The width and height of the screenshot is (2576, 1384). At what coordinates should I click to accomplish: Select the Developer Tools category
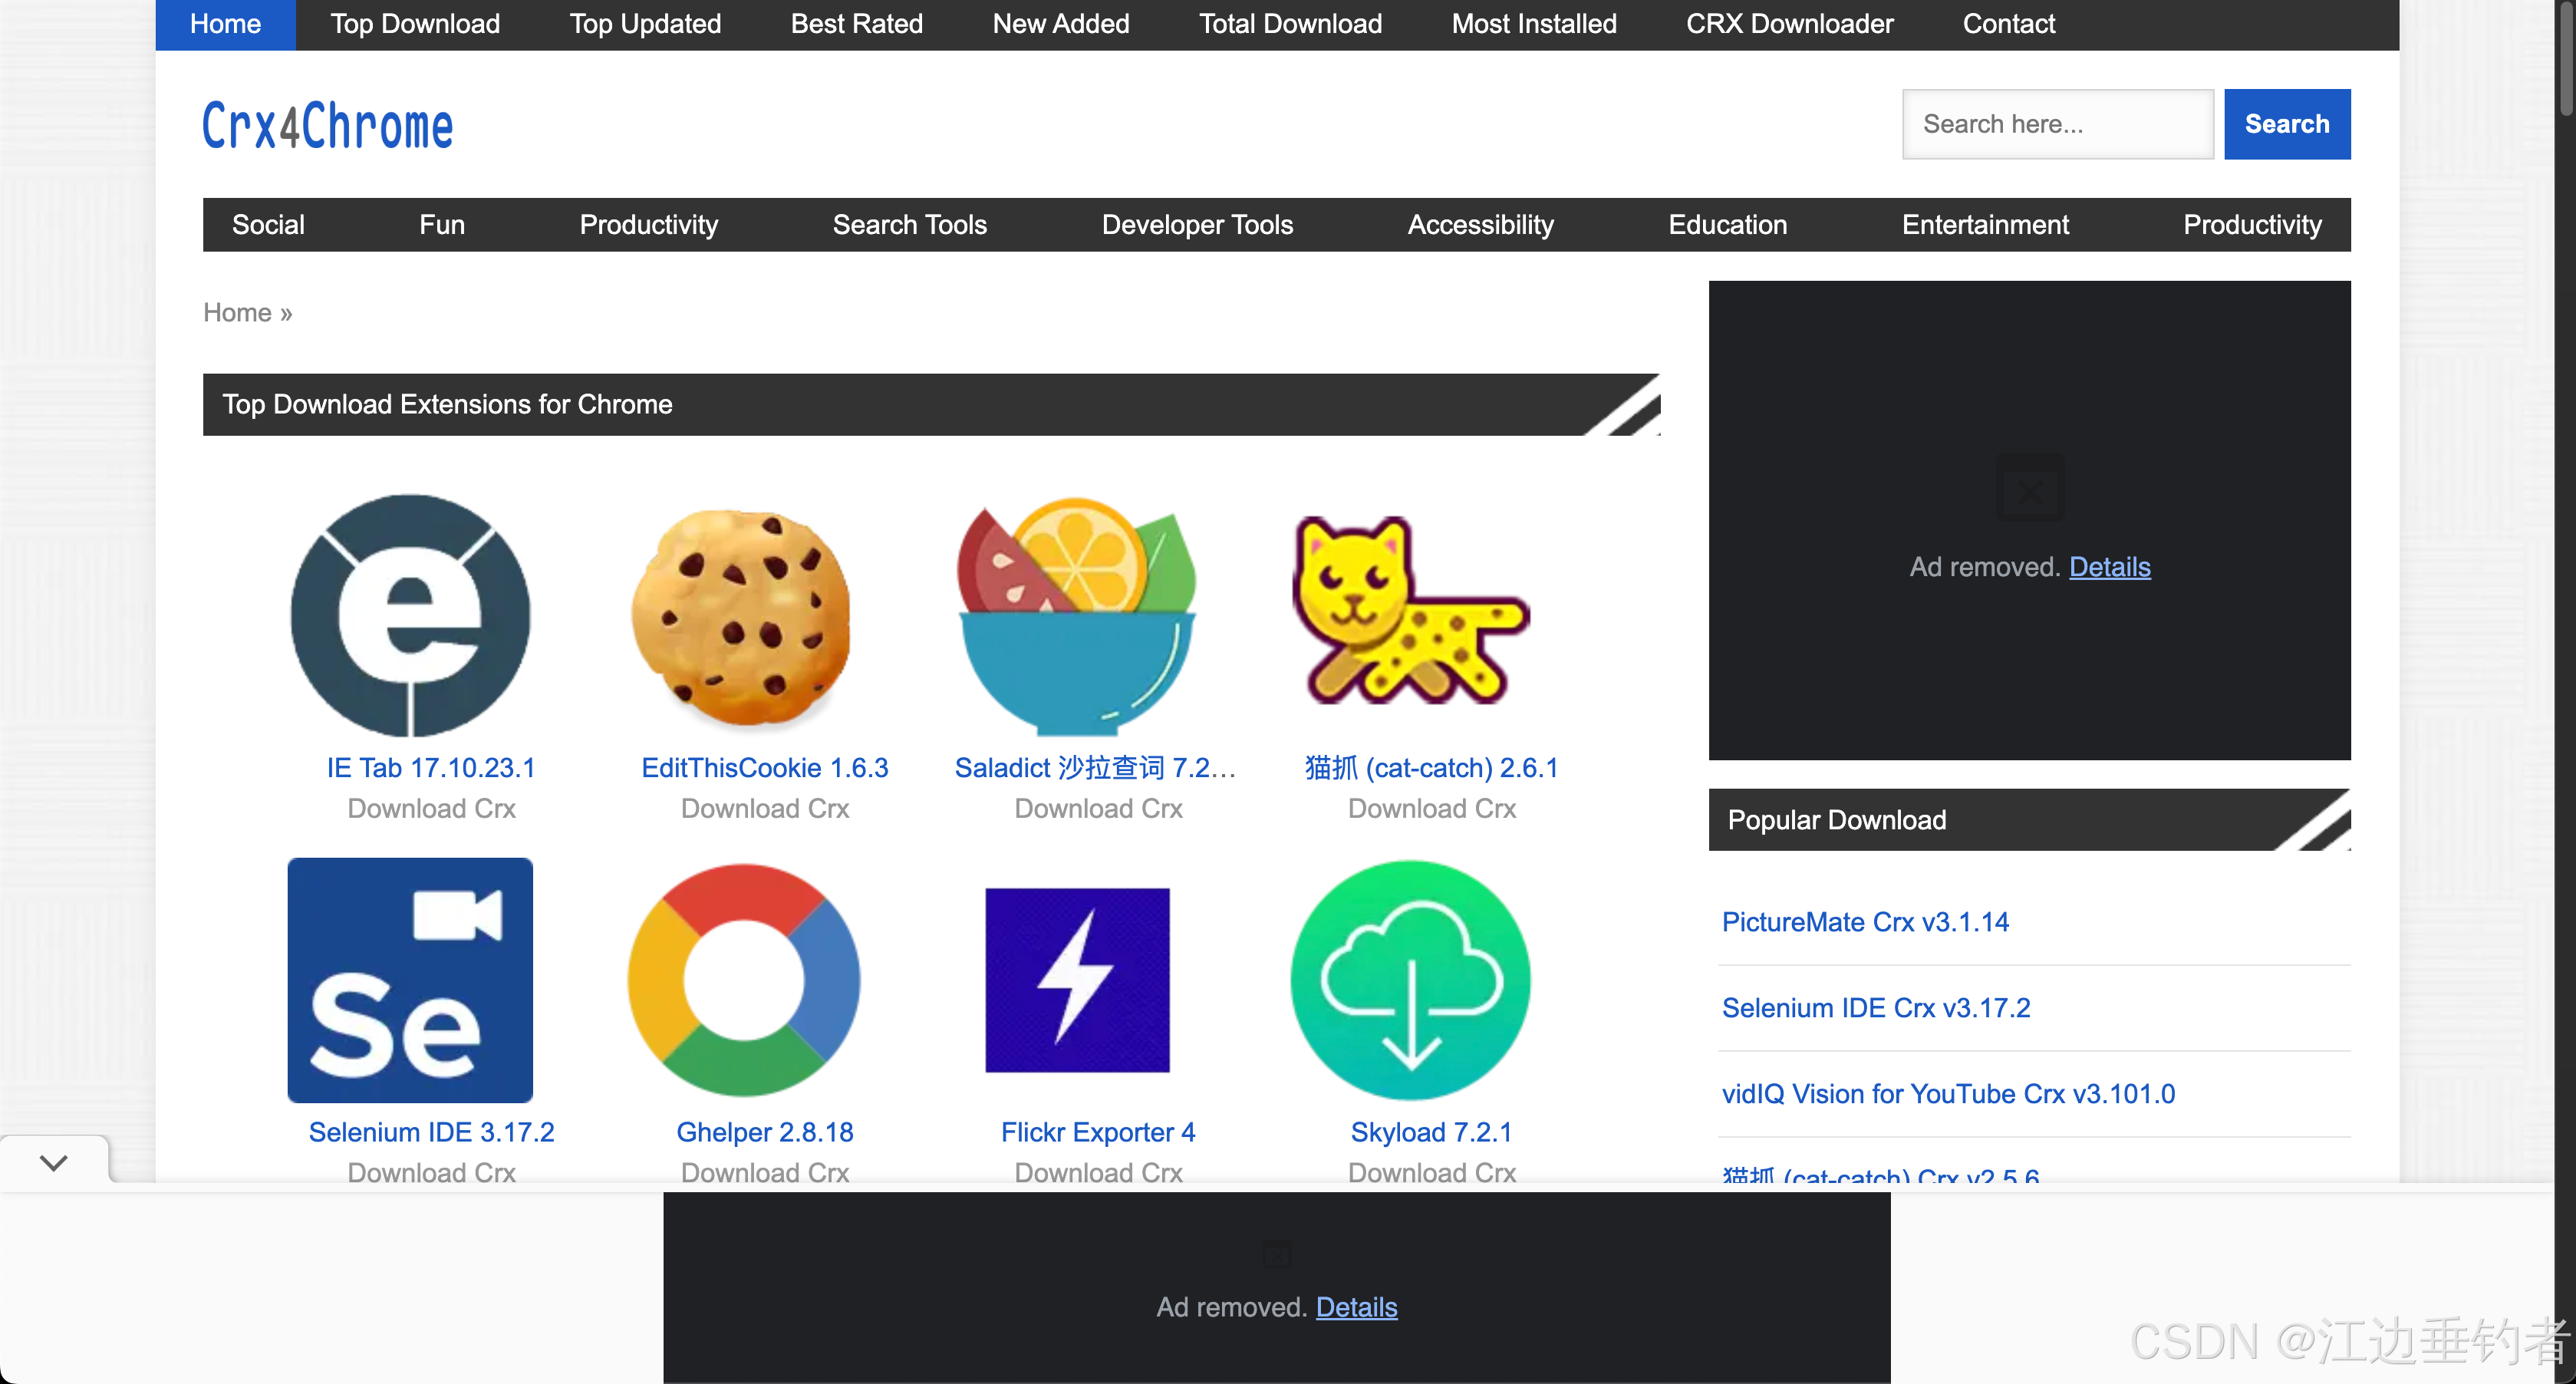tap(1197, 225)
